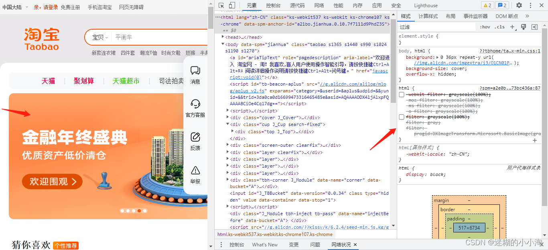Select the last carousel dot
The image size is (548, 250).
(x=145, y=210)
